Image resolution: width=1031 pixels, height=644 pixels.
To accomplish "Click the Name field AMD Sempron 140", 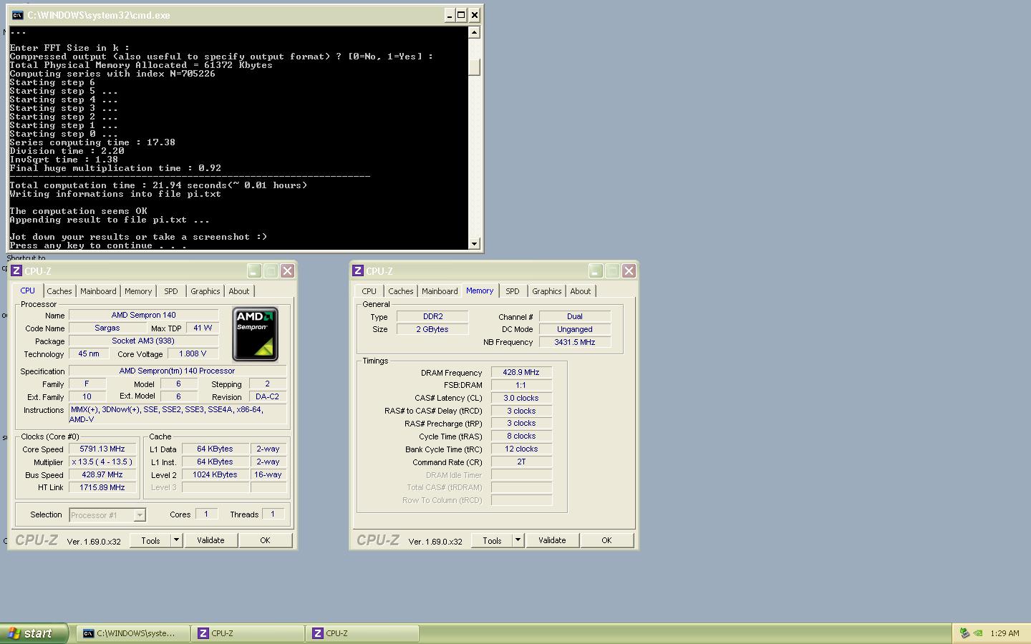I will (144, 315).
